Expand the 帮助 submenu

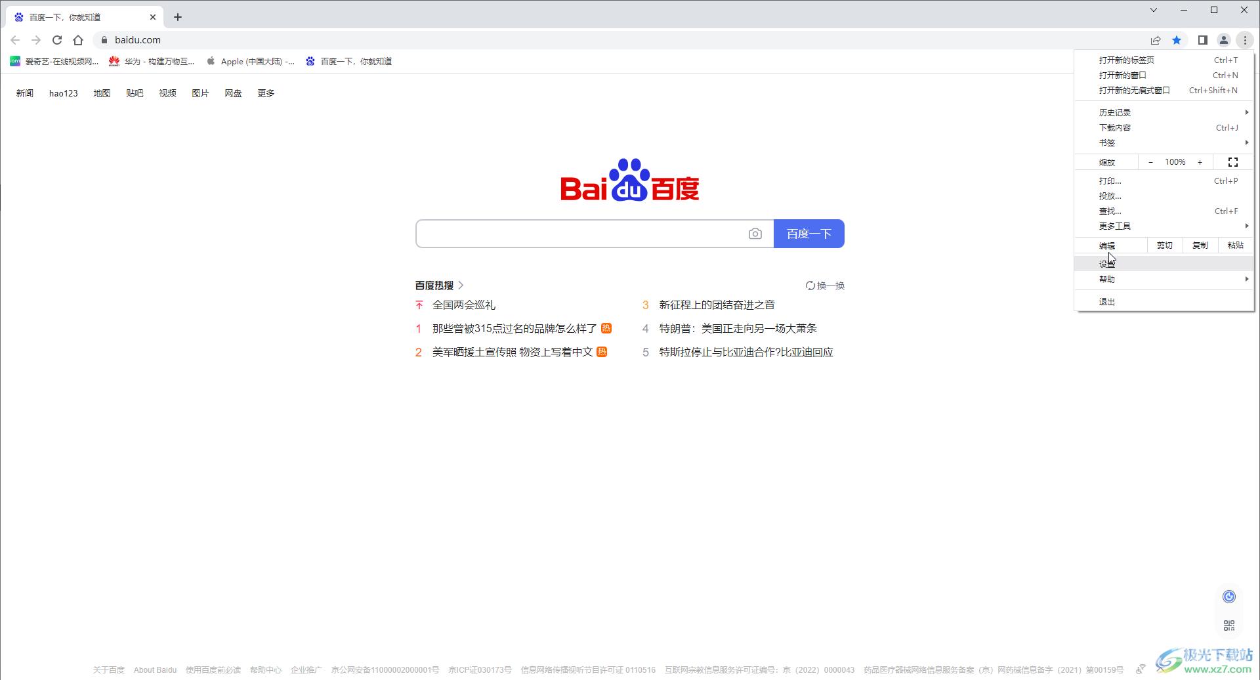click(1164, 279)
